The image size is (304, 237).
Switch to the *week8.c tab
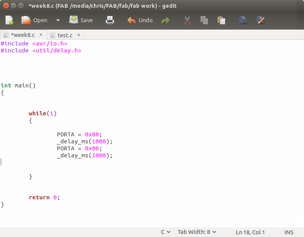click(23, 35)
